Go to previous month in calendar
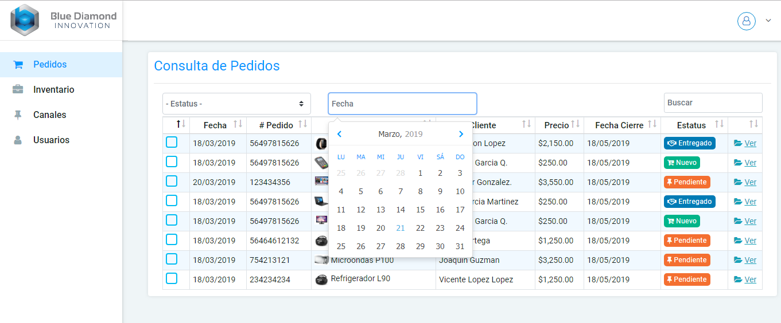This screenshot has width=781, height=323. [x=340, y=134]
